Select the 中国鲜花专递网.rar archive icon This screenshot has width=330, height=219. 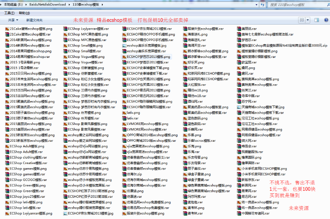[239, 214]
